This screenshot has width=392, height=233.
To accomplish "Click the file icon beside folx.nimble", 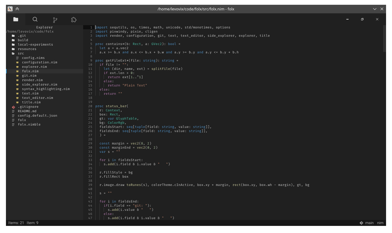I will 13,125.
